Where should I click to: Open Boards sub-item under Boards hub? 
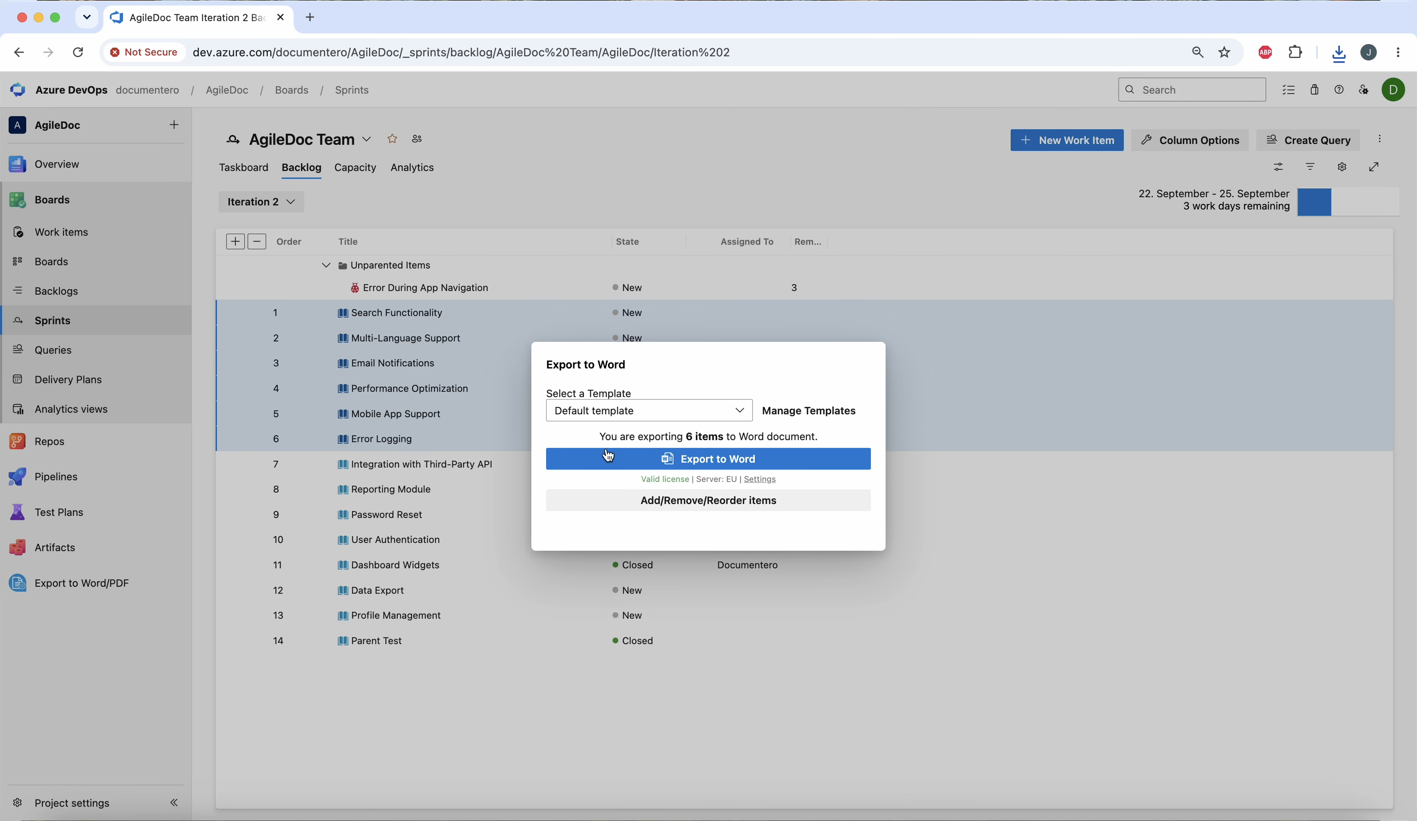[50, 262]
